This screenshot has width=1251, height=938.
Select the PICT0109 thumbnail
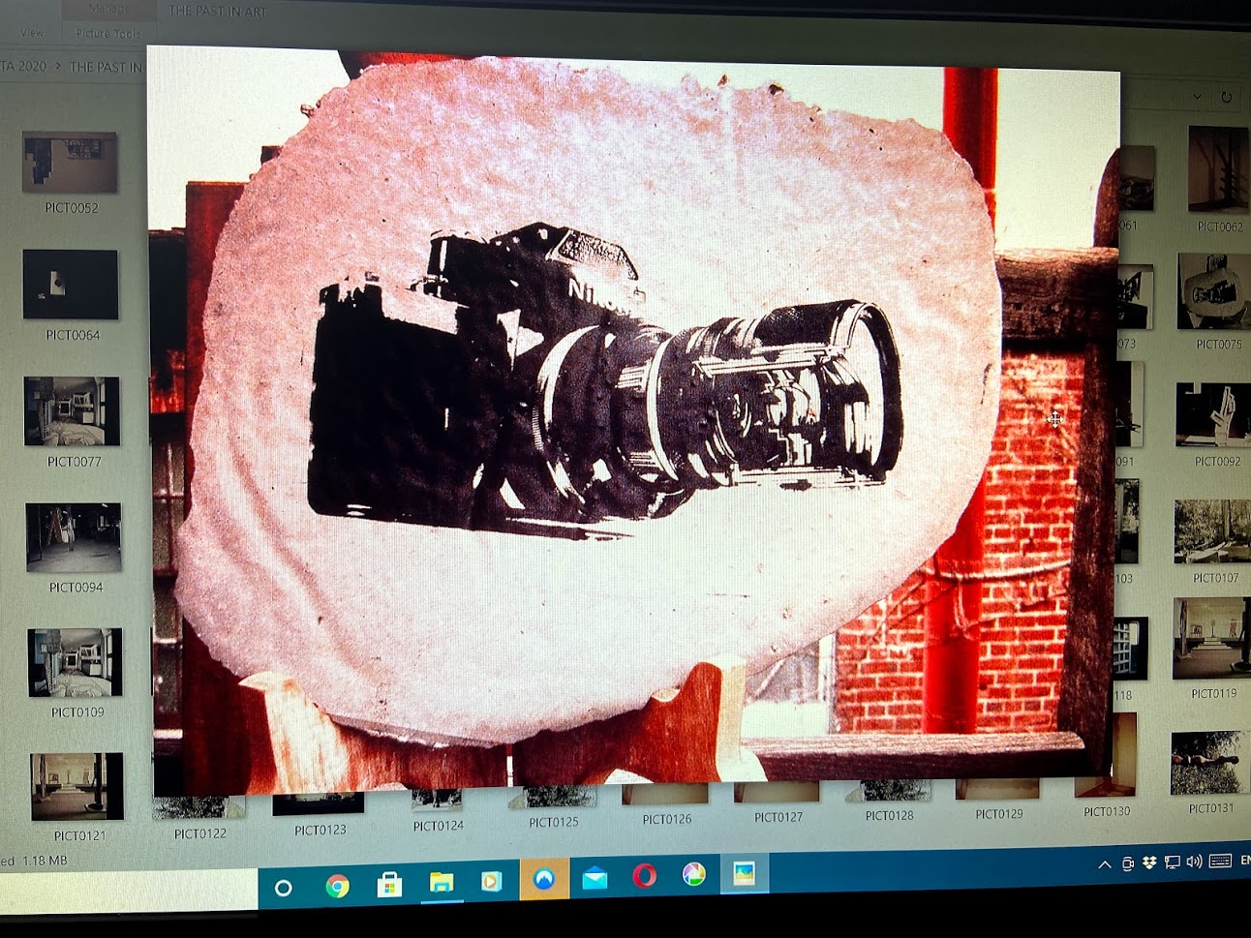[76, 663]
